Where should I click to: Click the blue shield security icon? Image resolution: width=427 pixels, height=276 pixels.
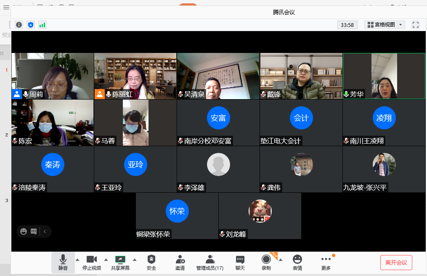click(31, 25)
